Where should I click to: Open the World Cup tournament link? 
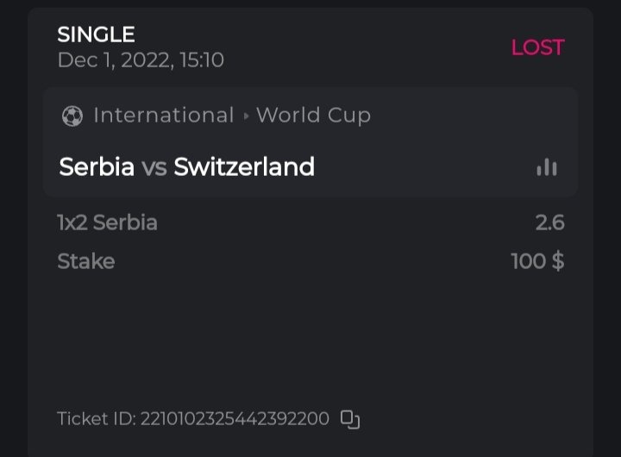tap(313, 116)
